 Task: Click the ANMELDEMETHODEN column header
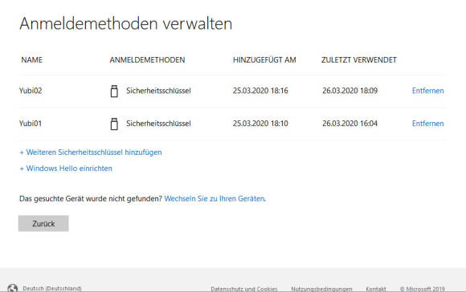[147, 60]
